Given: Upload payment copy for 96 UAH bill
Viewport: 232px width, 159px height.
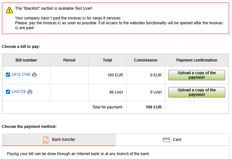Looking at the screenshot, I should click(x=197, y=92).
